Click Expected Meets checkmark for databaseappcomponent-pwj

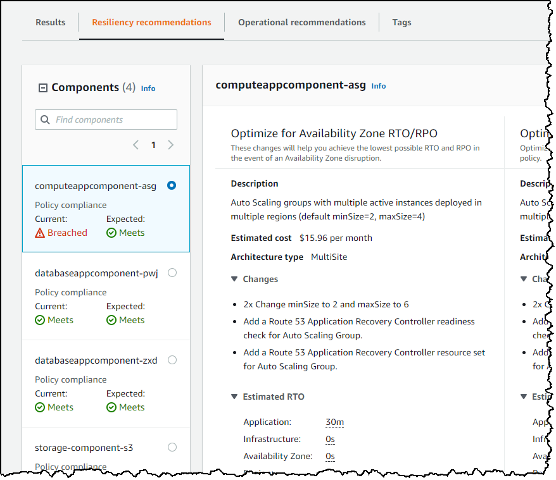[x=111, y=320]
